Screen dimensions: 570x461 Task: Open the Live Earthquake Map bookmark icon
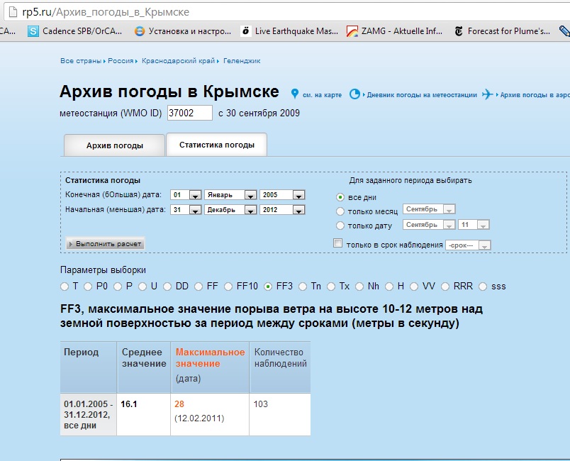246,31
